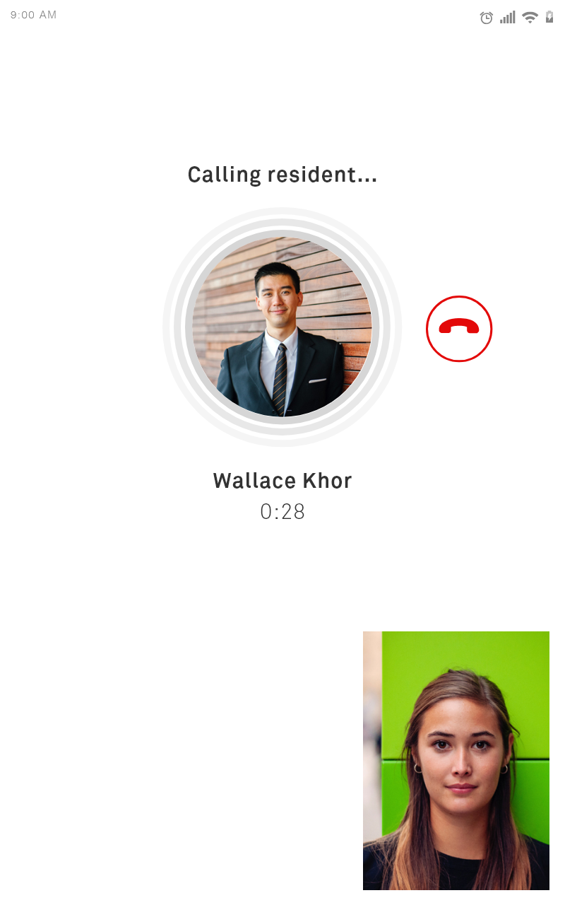This screenshot has height=905, width=565.
Task: Select the Wallace Khor name label
Action: coord(282,481)
